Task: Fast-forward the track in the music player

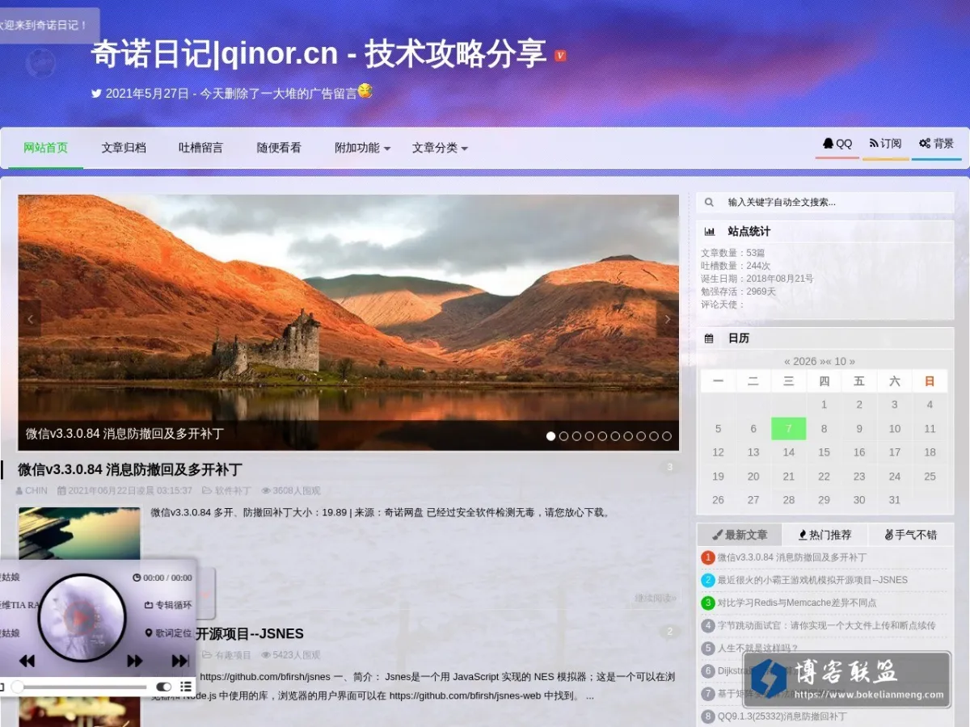Action: tap(134, 661)
